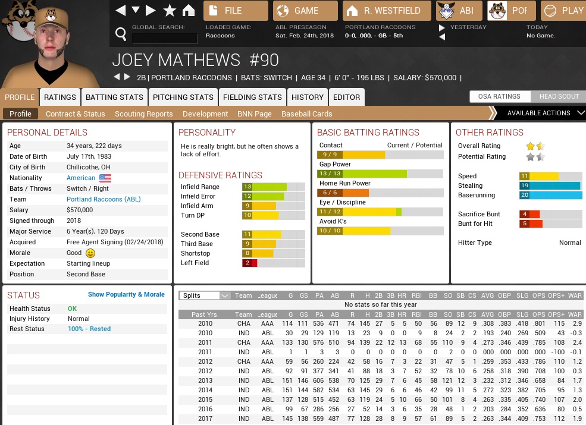Open the navigation history down arrow
Image resolution: width=586 pixels, height=425 pixels.
pyautogui.click(x=136, y=10)
